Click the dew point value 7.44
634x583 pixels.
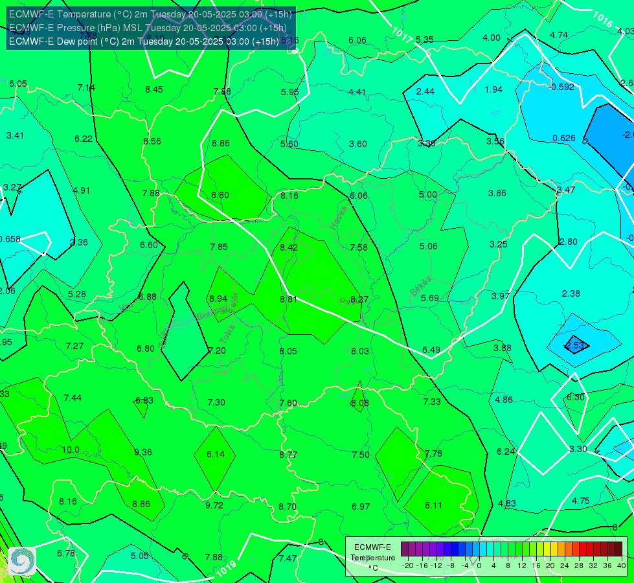[73, 398]
